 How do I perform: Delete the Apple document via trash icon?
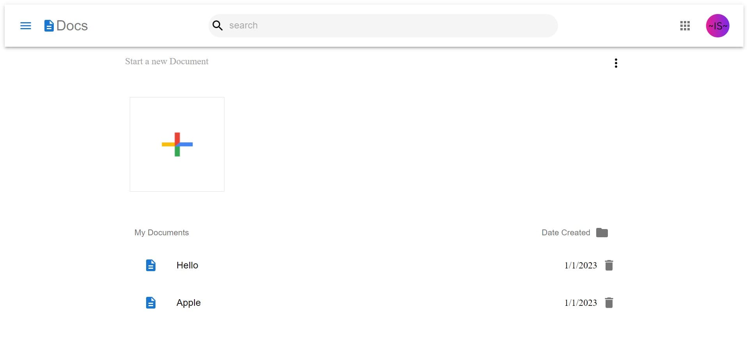pyautogui.click(x=609, y=303)
